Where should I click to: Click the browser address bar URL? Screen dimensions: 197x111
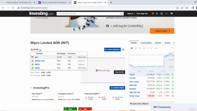tap(34, 8)
